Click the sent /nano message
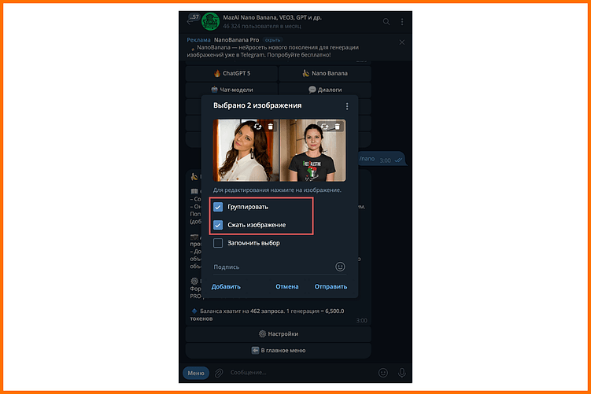This screenshot has height=394, width=591. tap(381, 160)
